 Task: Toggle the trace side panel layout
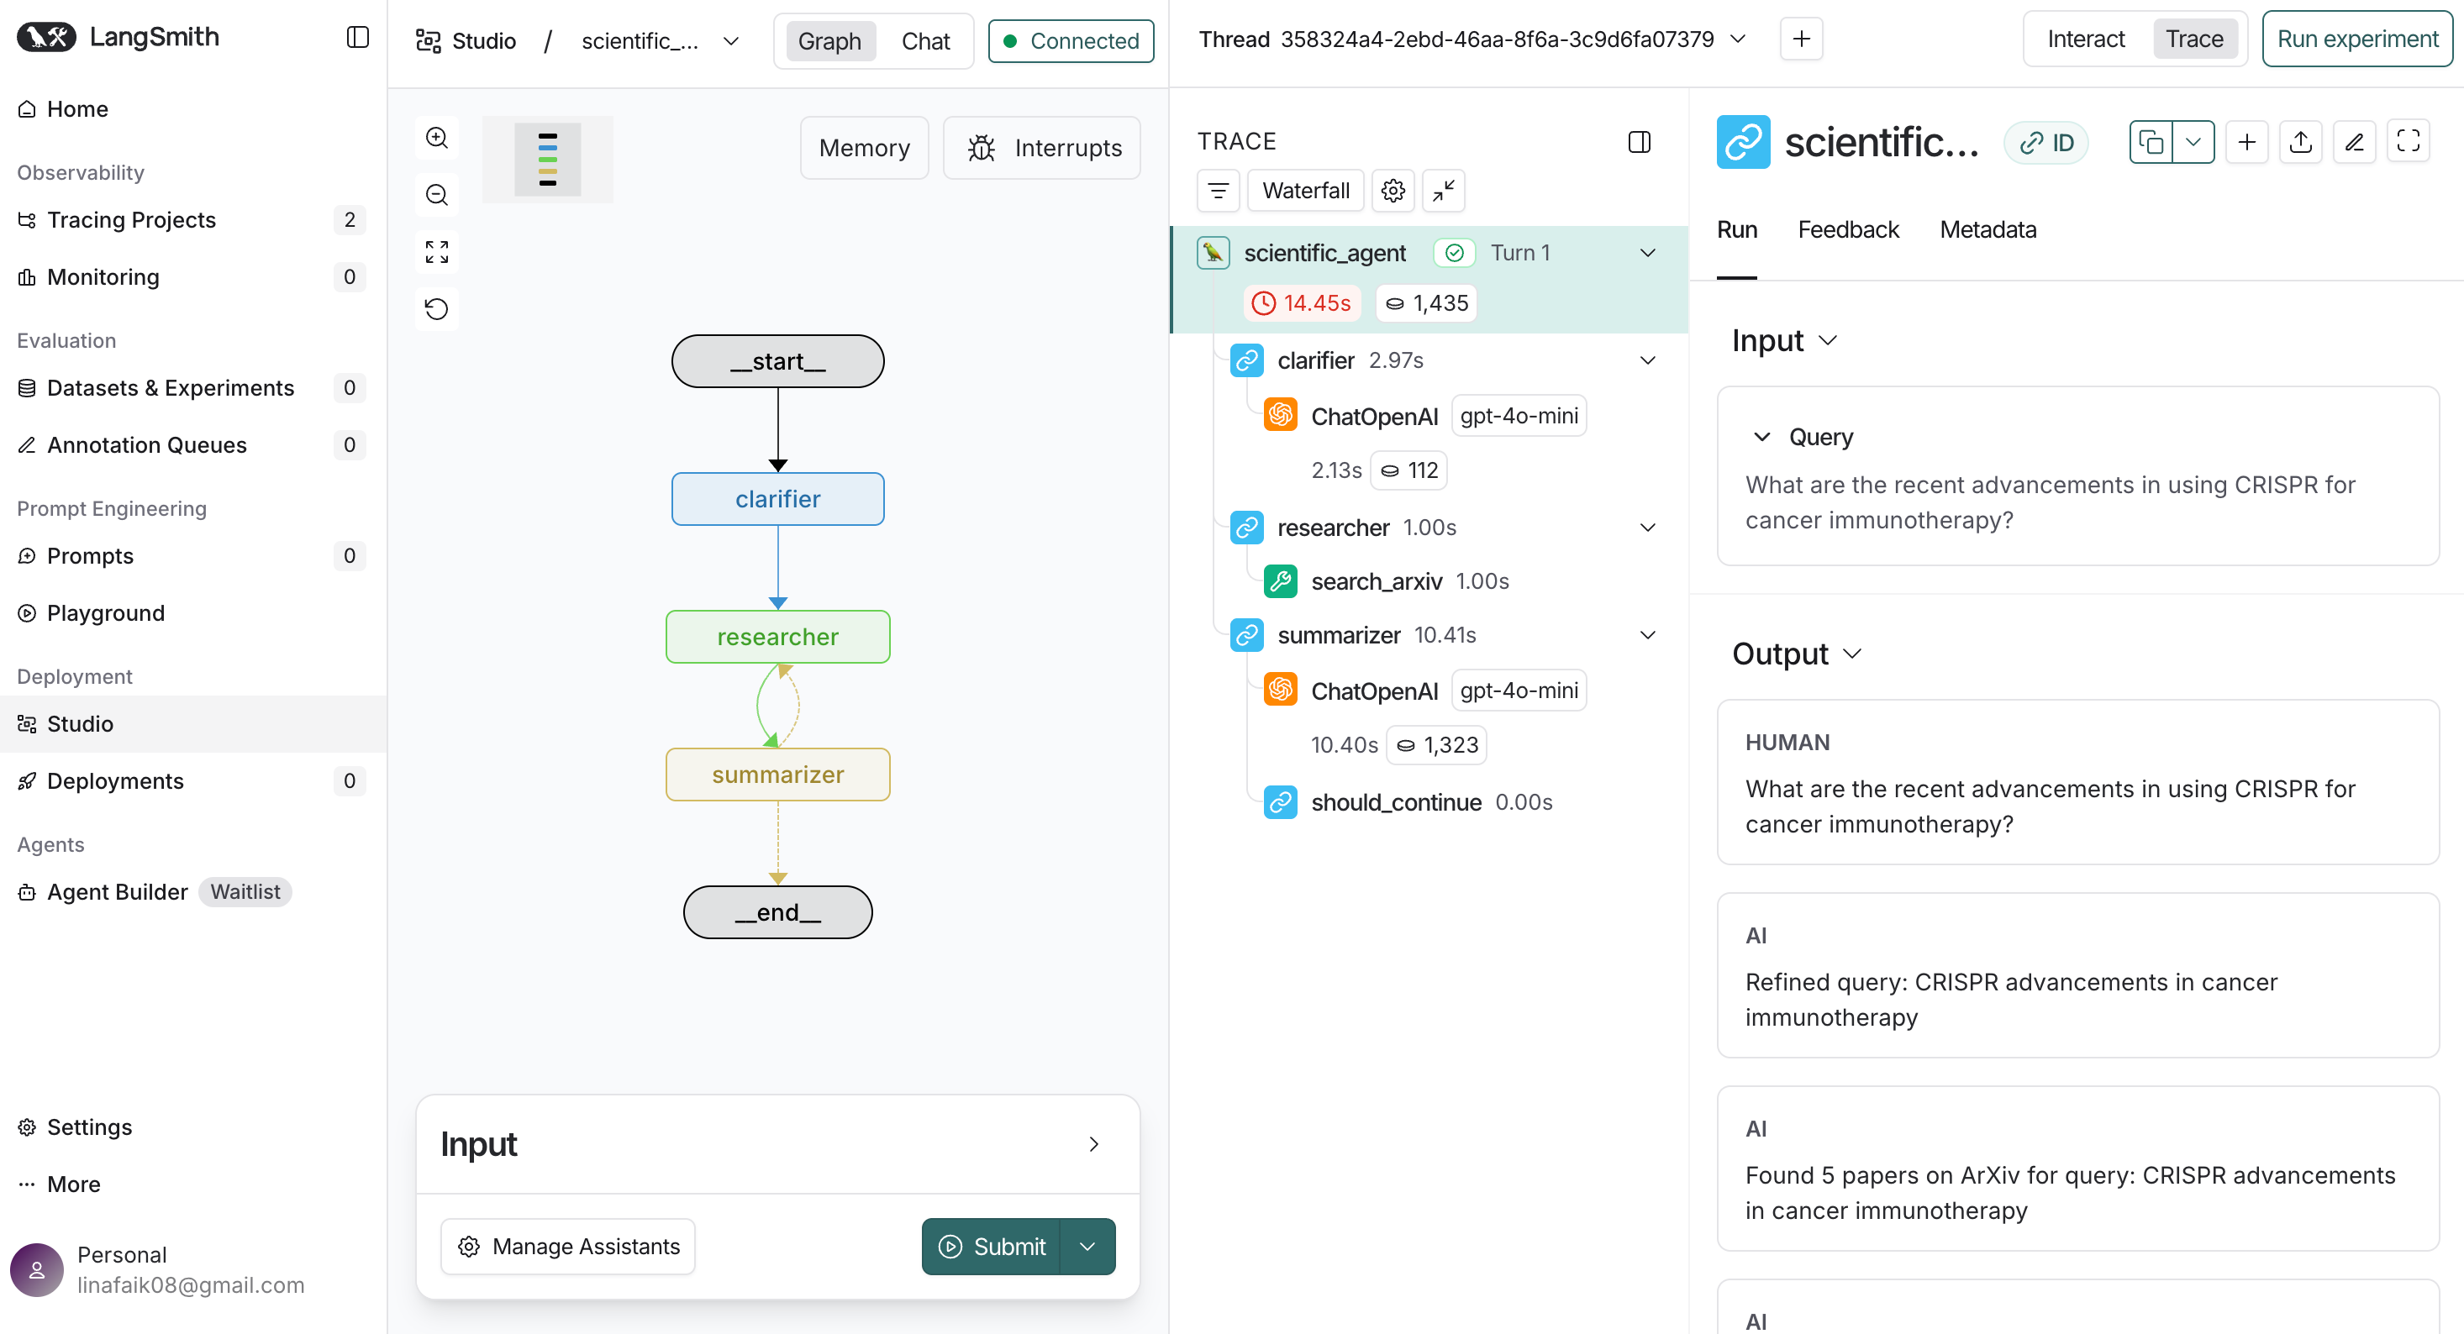tap(1639, 141)
